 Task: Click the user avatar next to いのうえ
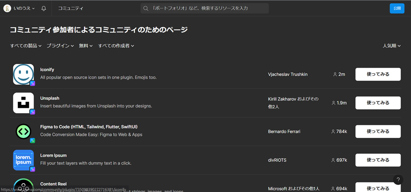click(x=7, y=8)
